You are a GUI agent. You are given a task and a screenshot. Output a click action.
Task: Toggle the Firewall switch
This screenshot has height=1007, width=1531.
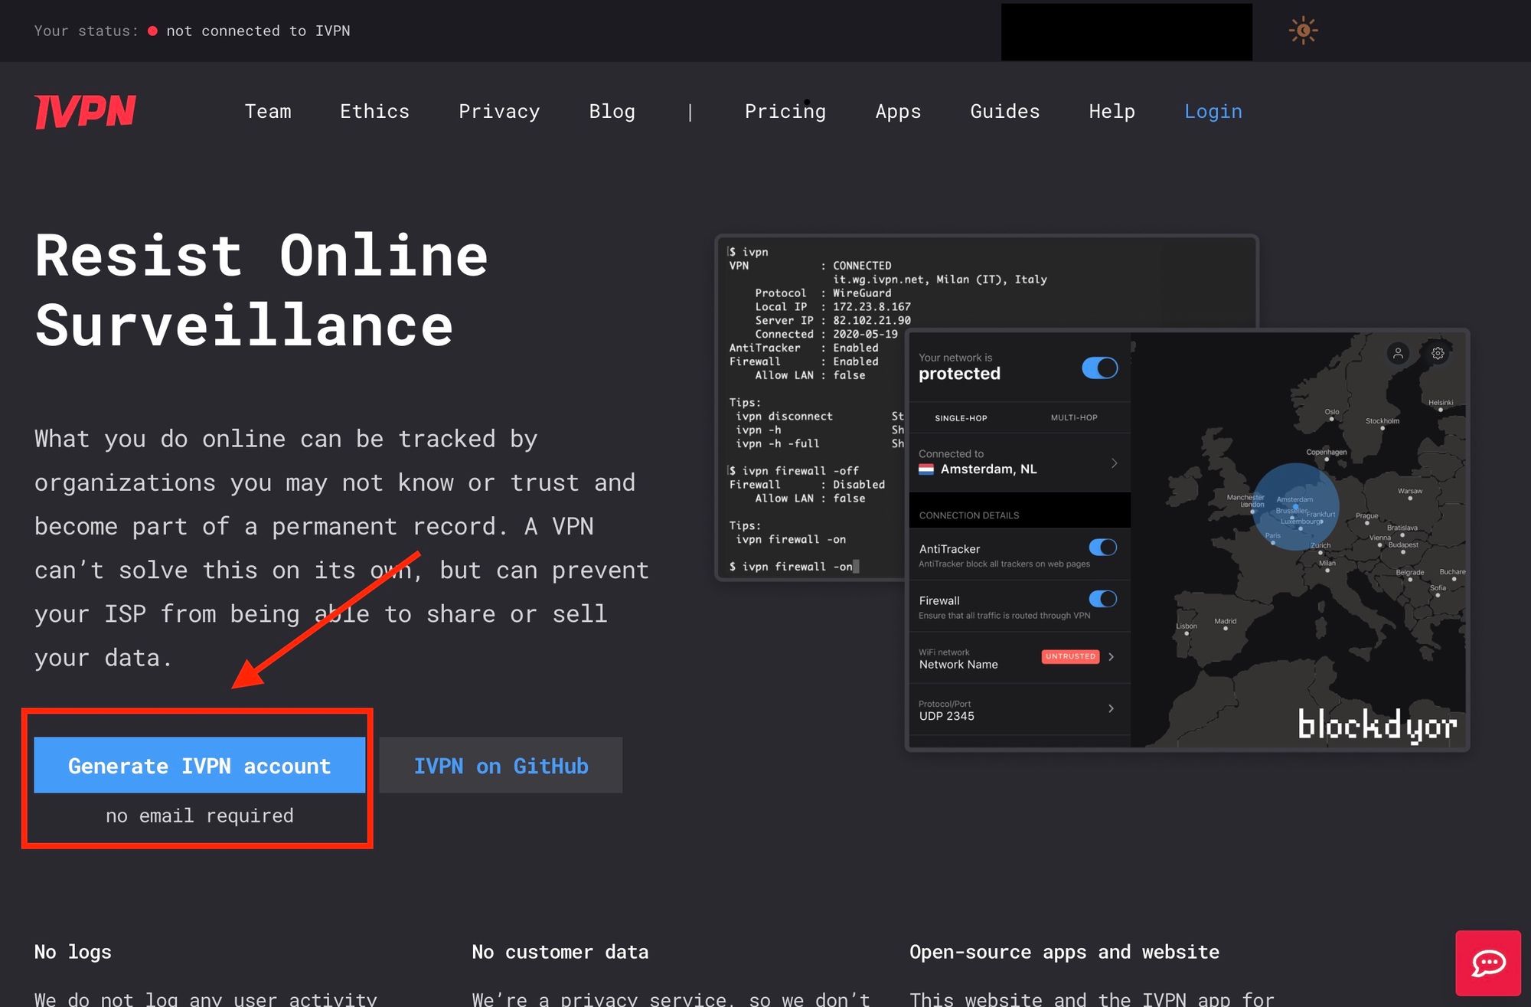(x=1103, y=599)
